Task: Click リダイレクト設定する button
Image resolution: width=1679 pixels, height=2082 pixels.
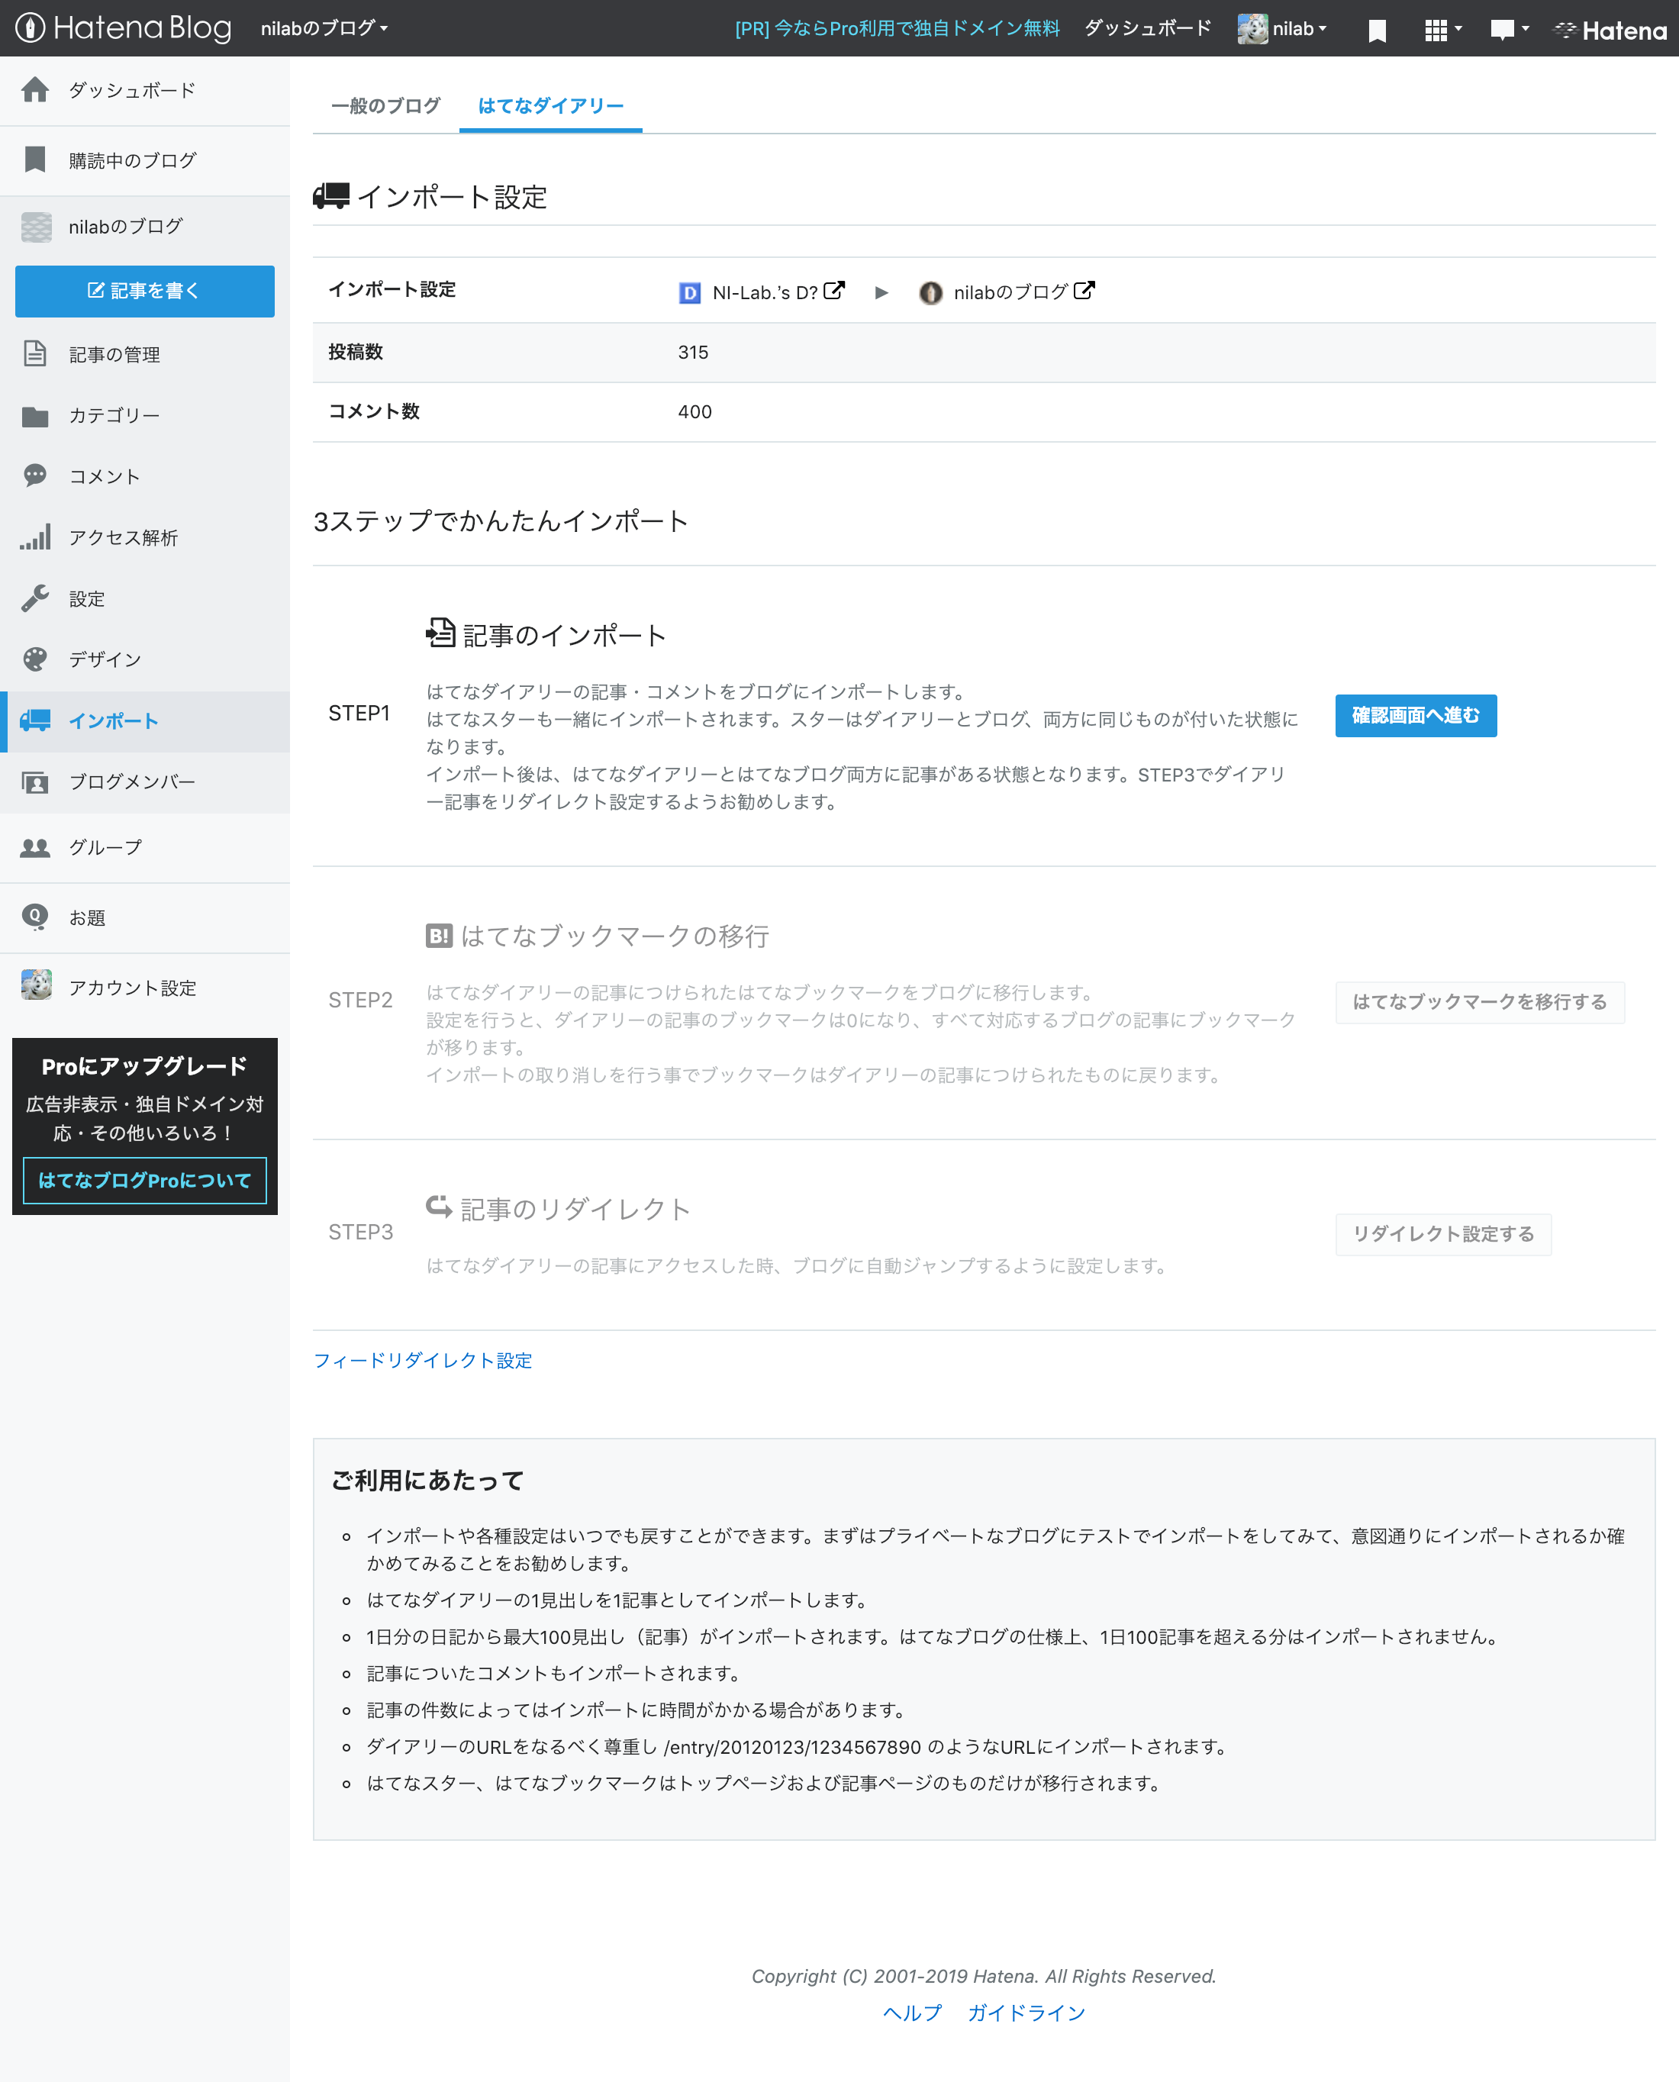Action: (1443, 1234)
